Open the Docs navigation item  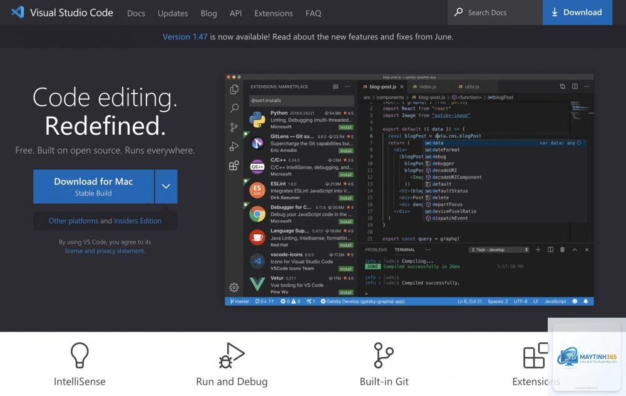click(136, 13)
